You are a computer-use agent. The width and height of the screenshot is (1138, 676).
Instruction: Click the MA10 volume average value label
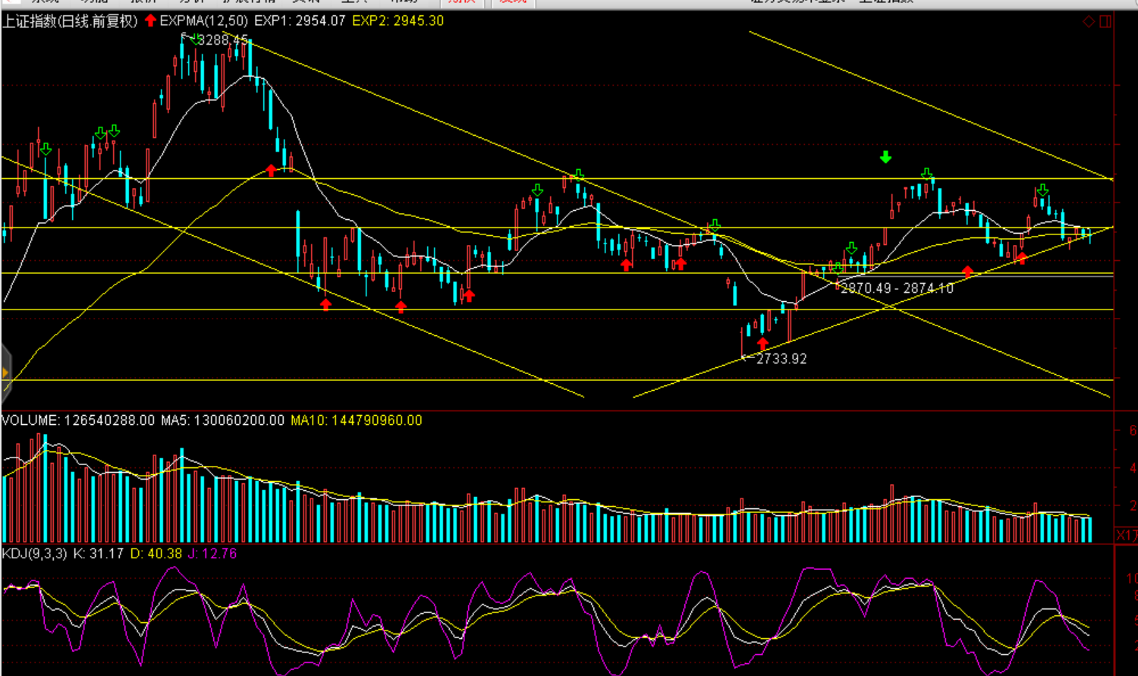356,420
